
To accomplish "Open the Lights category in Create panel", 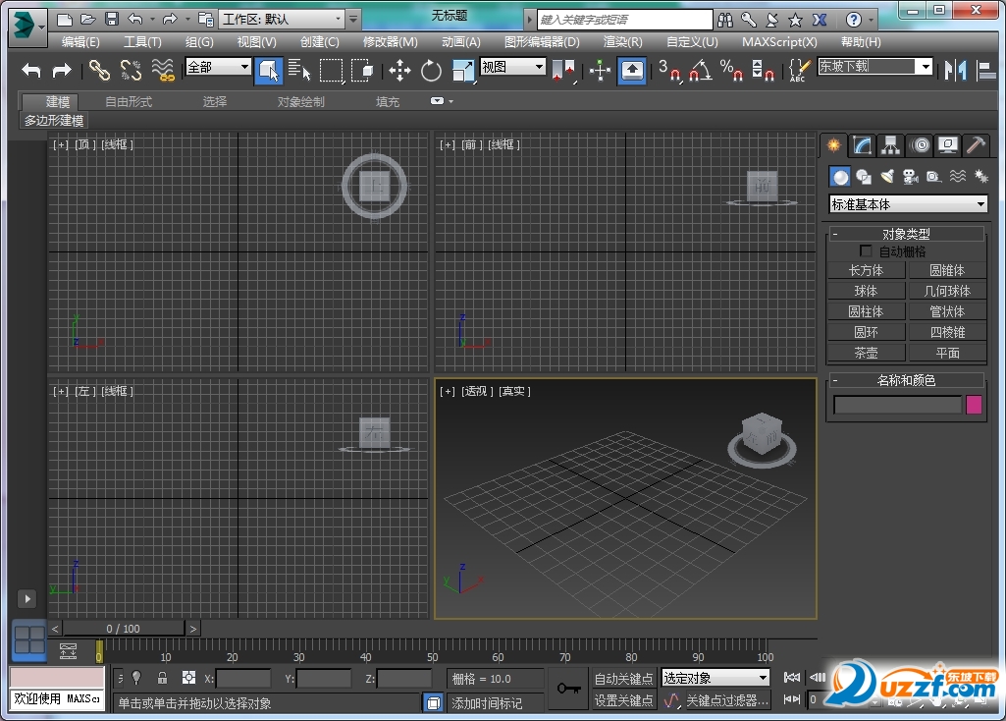I will click(x=888, y=176).
